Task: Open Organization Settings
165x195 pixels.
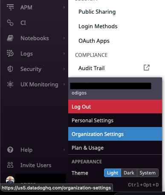Action: (115, 134)
